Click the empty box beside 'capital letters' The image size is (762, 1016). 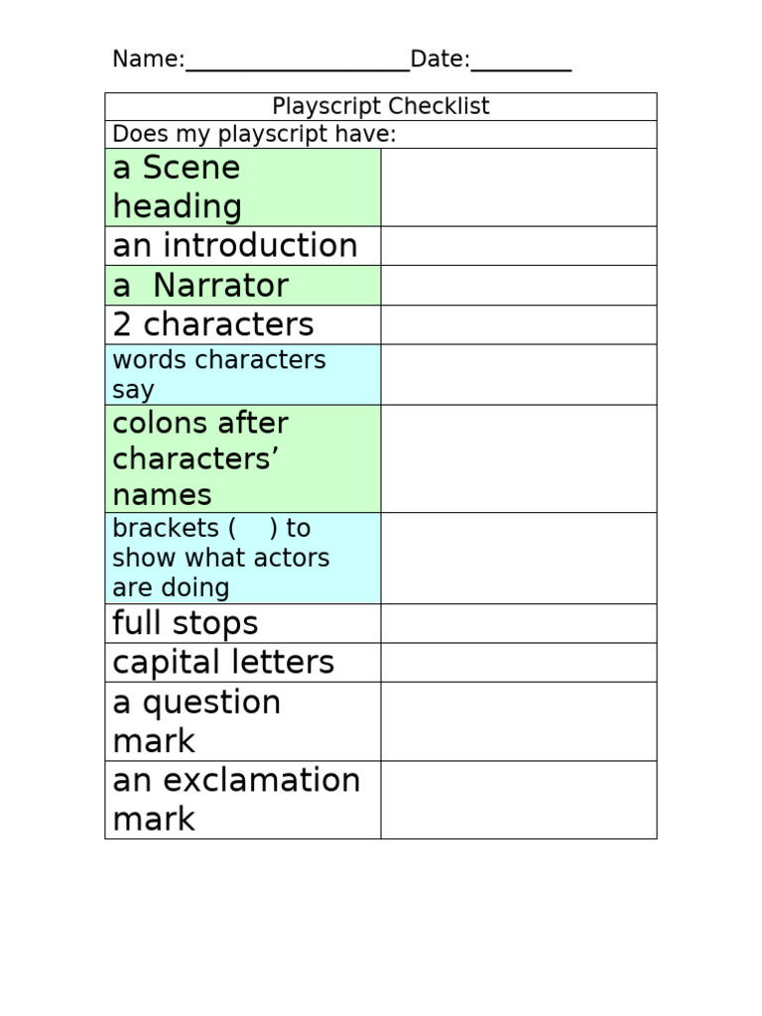[518, 662]
